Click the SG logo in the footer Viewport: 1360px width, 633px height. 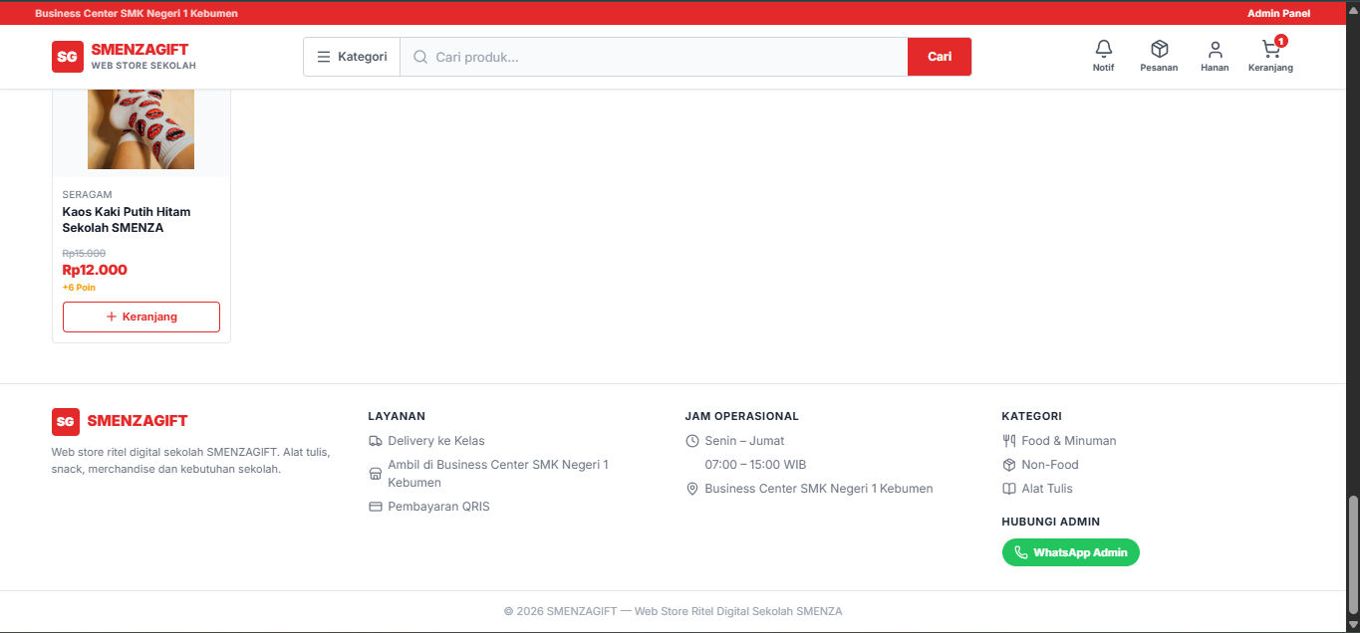pyautogui.click(x=66, y=421)
